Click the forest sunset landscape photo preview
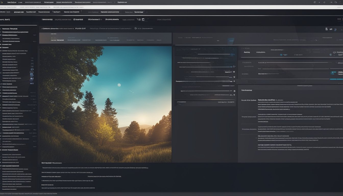 (105, 104)
